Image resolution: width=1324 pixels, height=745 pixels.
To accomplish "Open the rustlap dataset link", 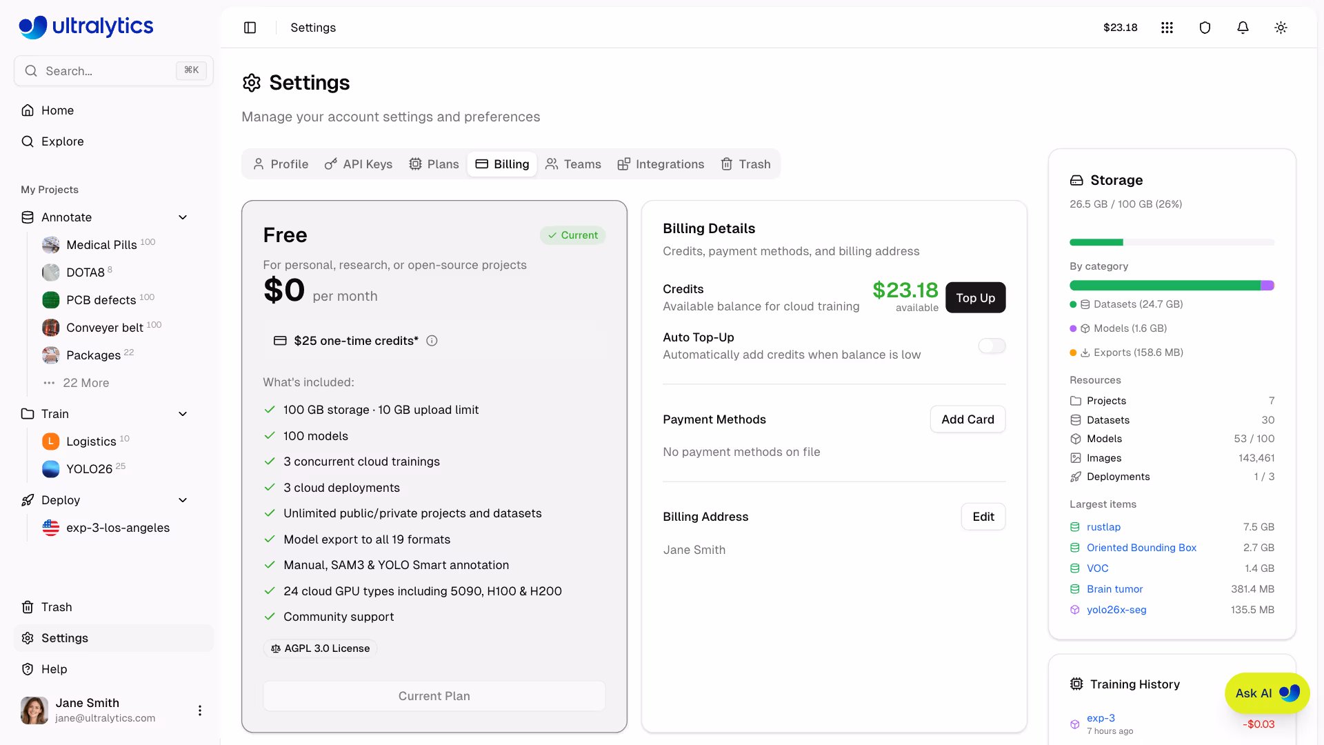I will pyautogui.click(x=1103, y=527).
